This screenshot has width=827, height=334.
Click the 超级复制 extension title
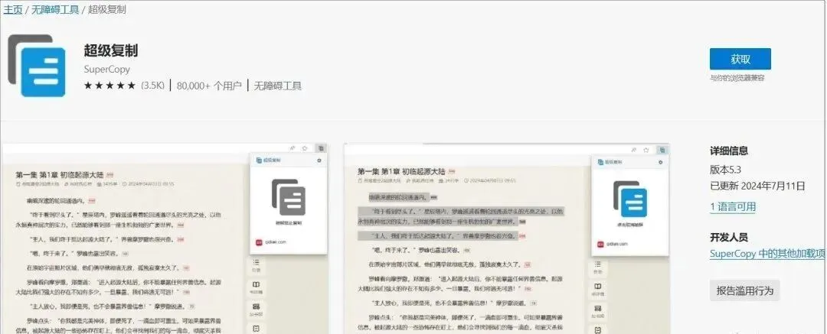[111, 50]
